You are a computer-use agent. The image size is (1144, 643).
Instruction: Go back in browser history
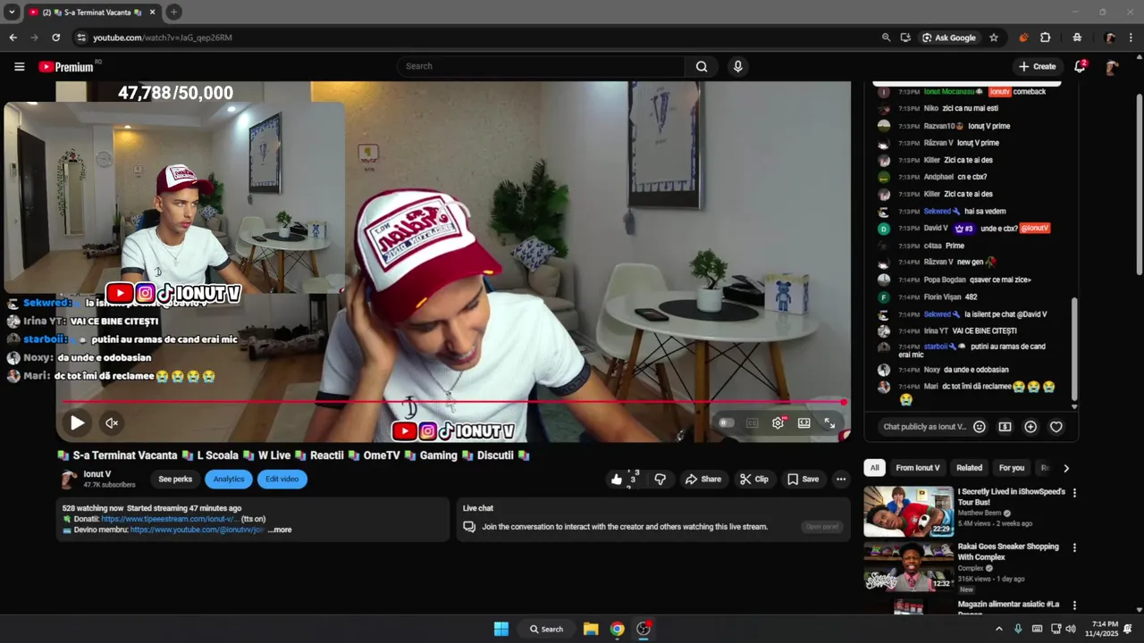coord(13,38)
